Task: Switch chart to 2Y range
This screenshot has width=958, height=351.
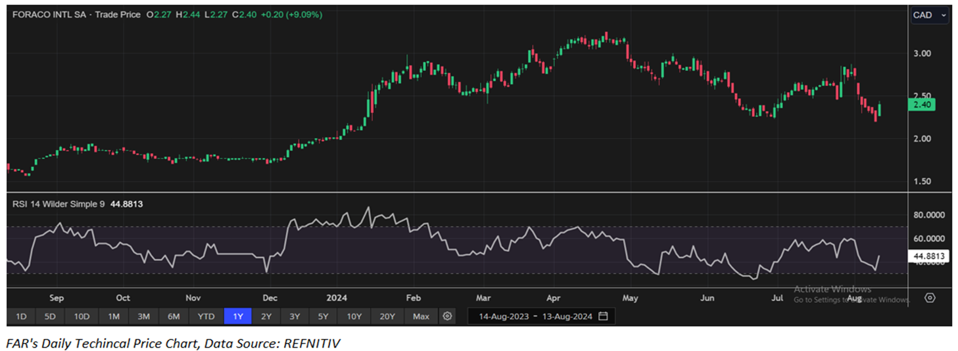Action: [266, 316]
